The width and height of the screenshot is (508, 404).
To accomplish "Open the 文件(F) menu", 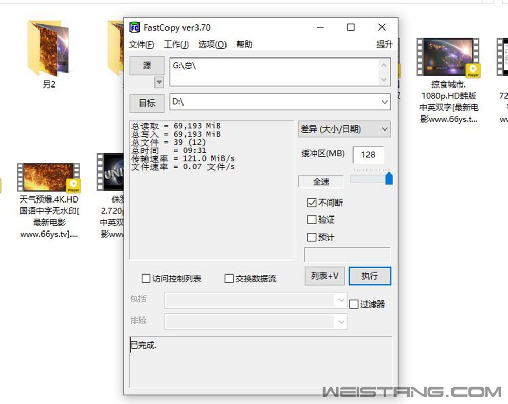I will point(141,45).
